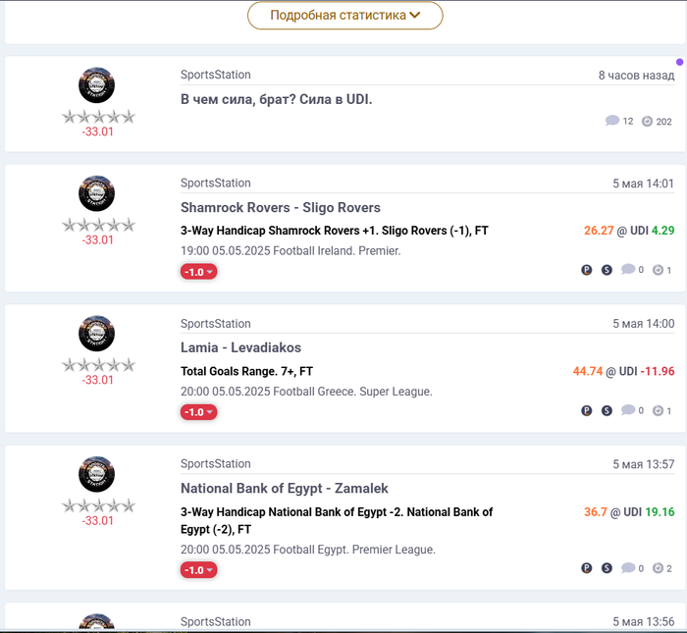The height and width of the screenshot is (633, 687).
Task: Click '5 мая 13:57' timestamp
Action: (x=643, y=464)
